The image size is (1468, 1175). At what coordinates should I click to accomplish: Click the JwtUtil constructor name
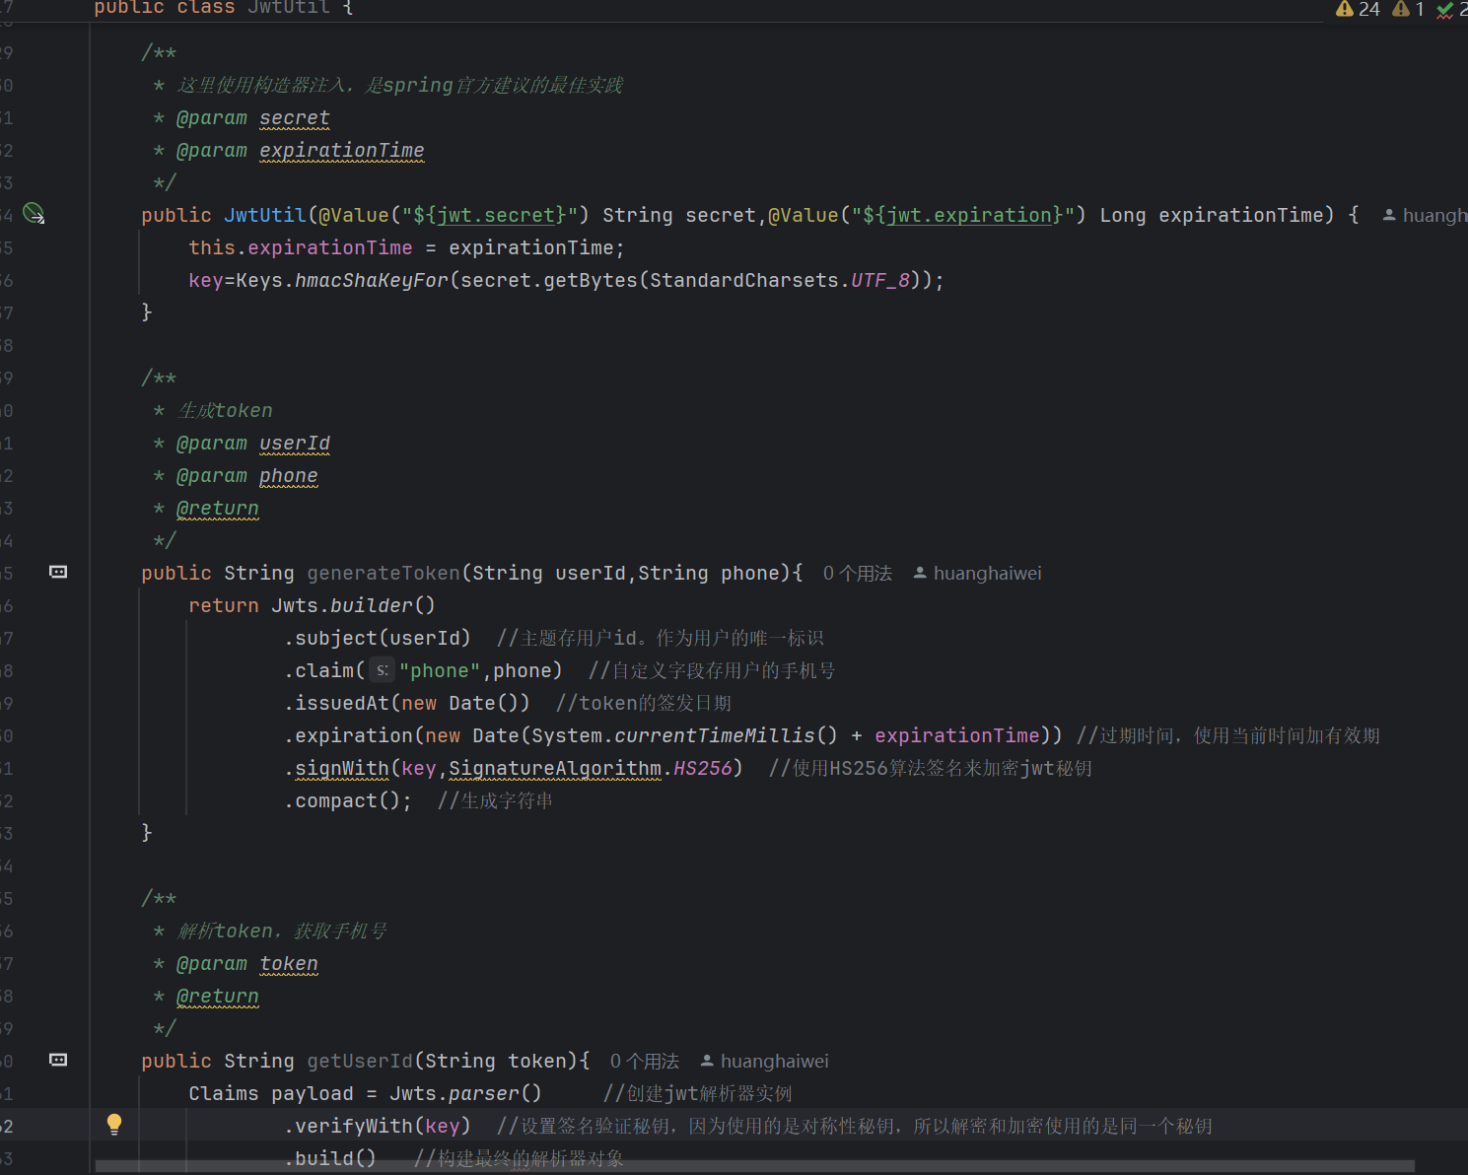click(265, 215)
